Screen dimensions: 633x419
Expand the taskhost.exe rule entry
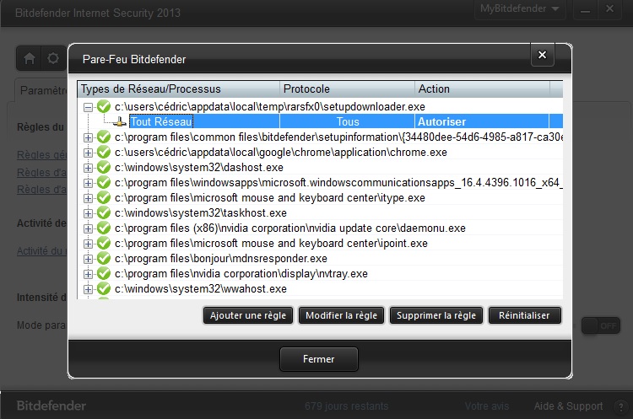tap(88, 213)
